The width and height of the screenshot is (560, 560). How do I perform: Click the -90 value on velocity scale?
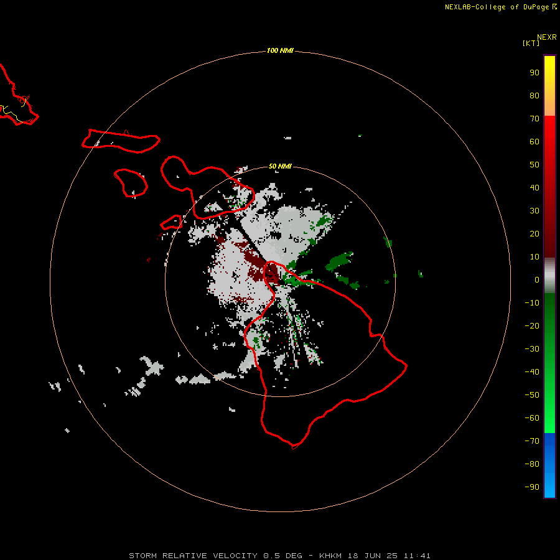(x=532, y=487)
